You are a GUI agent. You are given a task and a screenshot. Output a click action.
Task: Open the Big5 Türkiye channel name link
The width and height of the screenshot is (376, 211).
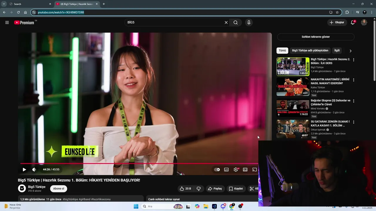click(37, 187)
